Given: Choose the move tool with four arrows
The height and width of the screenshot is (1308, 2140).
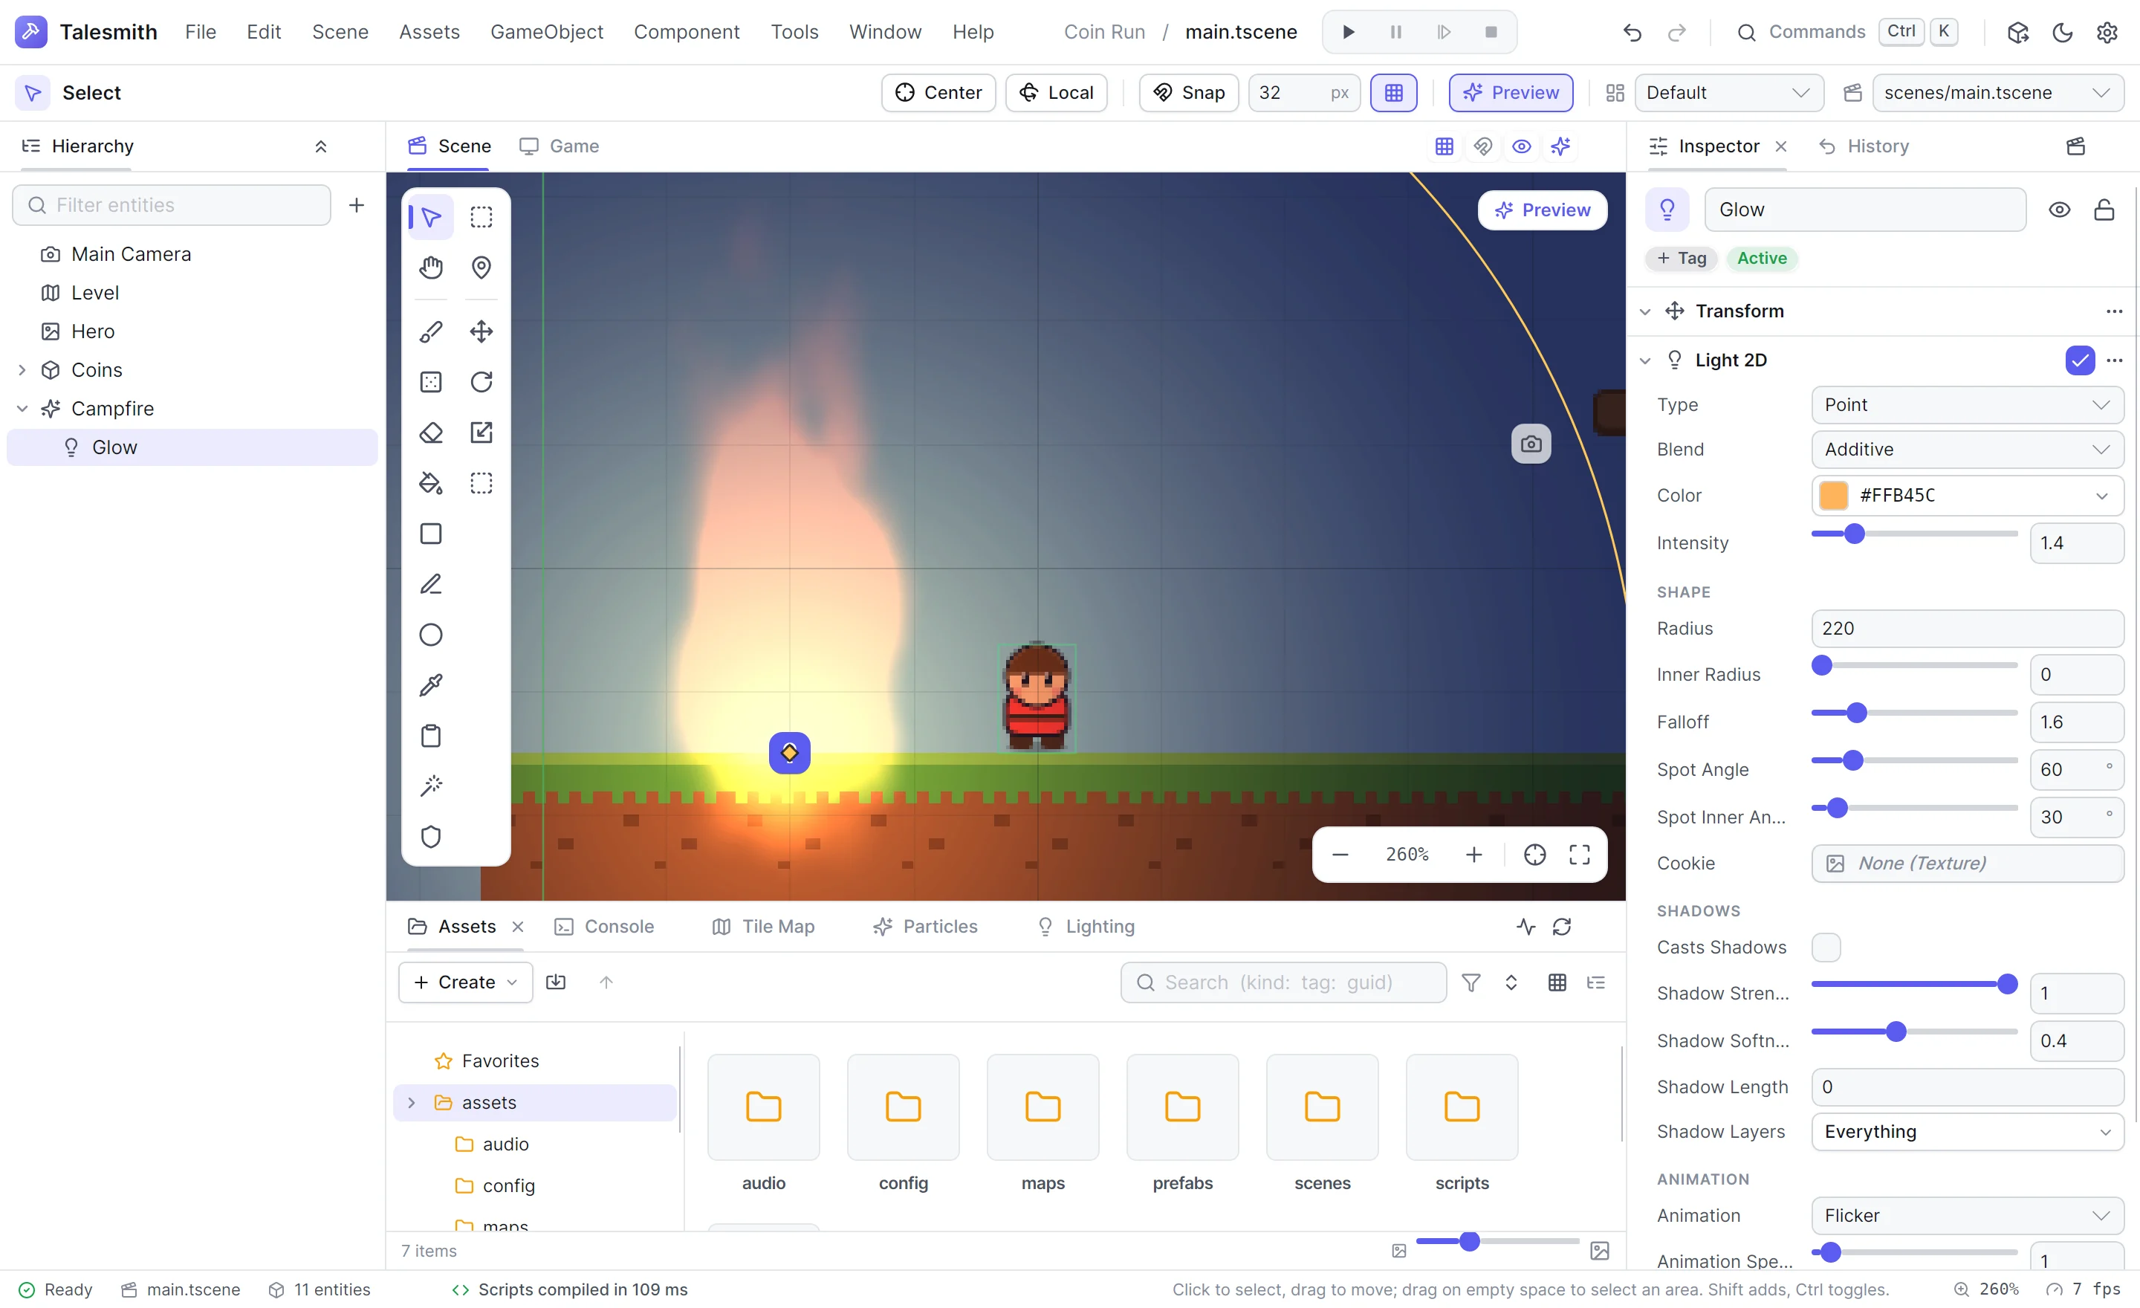Looking at the screenshot, I should pos(481,331).
